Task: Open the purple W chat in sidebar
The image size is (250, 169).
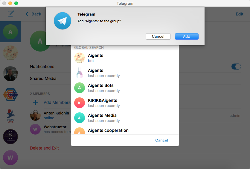Action: (x=10, y=158)
